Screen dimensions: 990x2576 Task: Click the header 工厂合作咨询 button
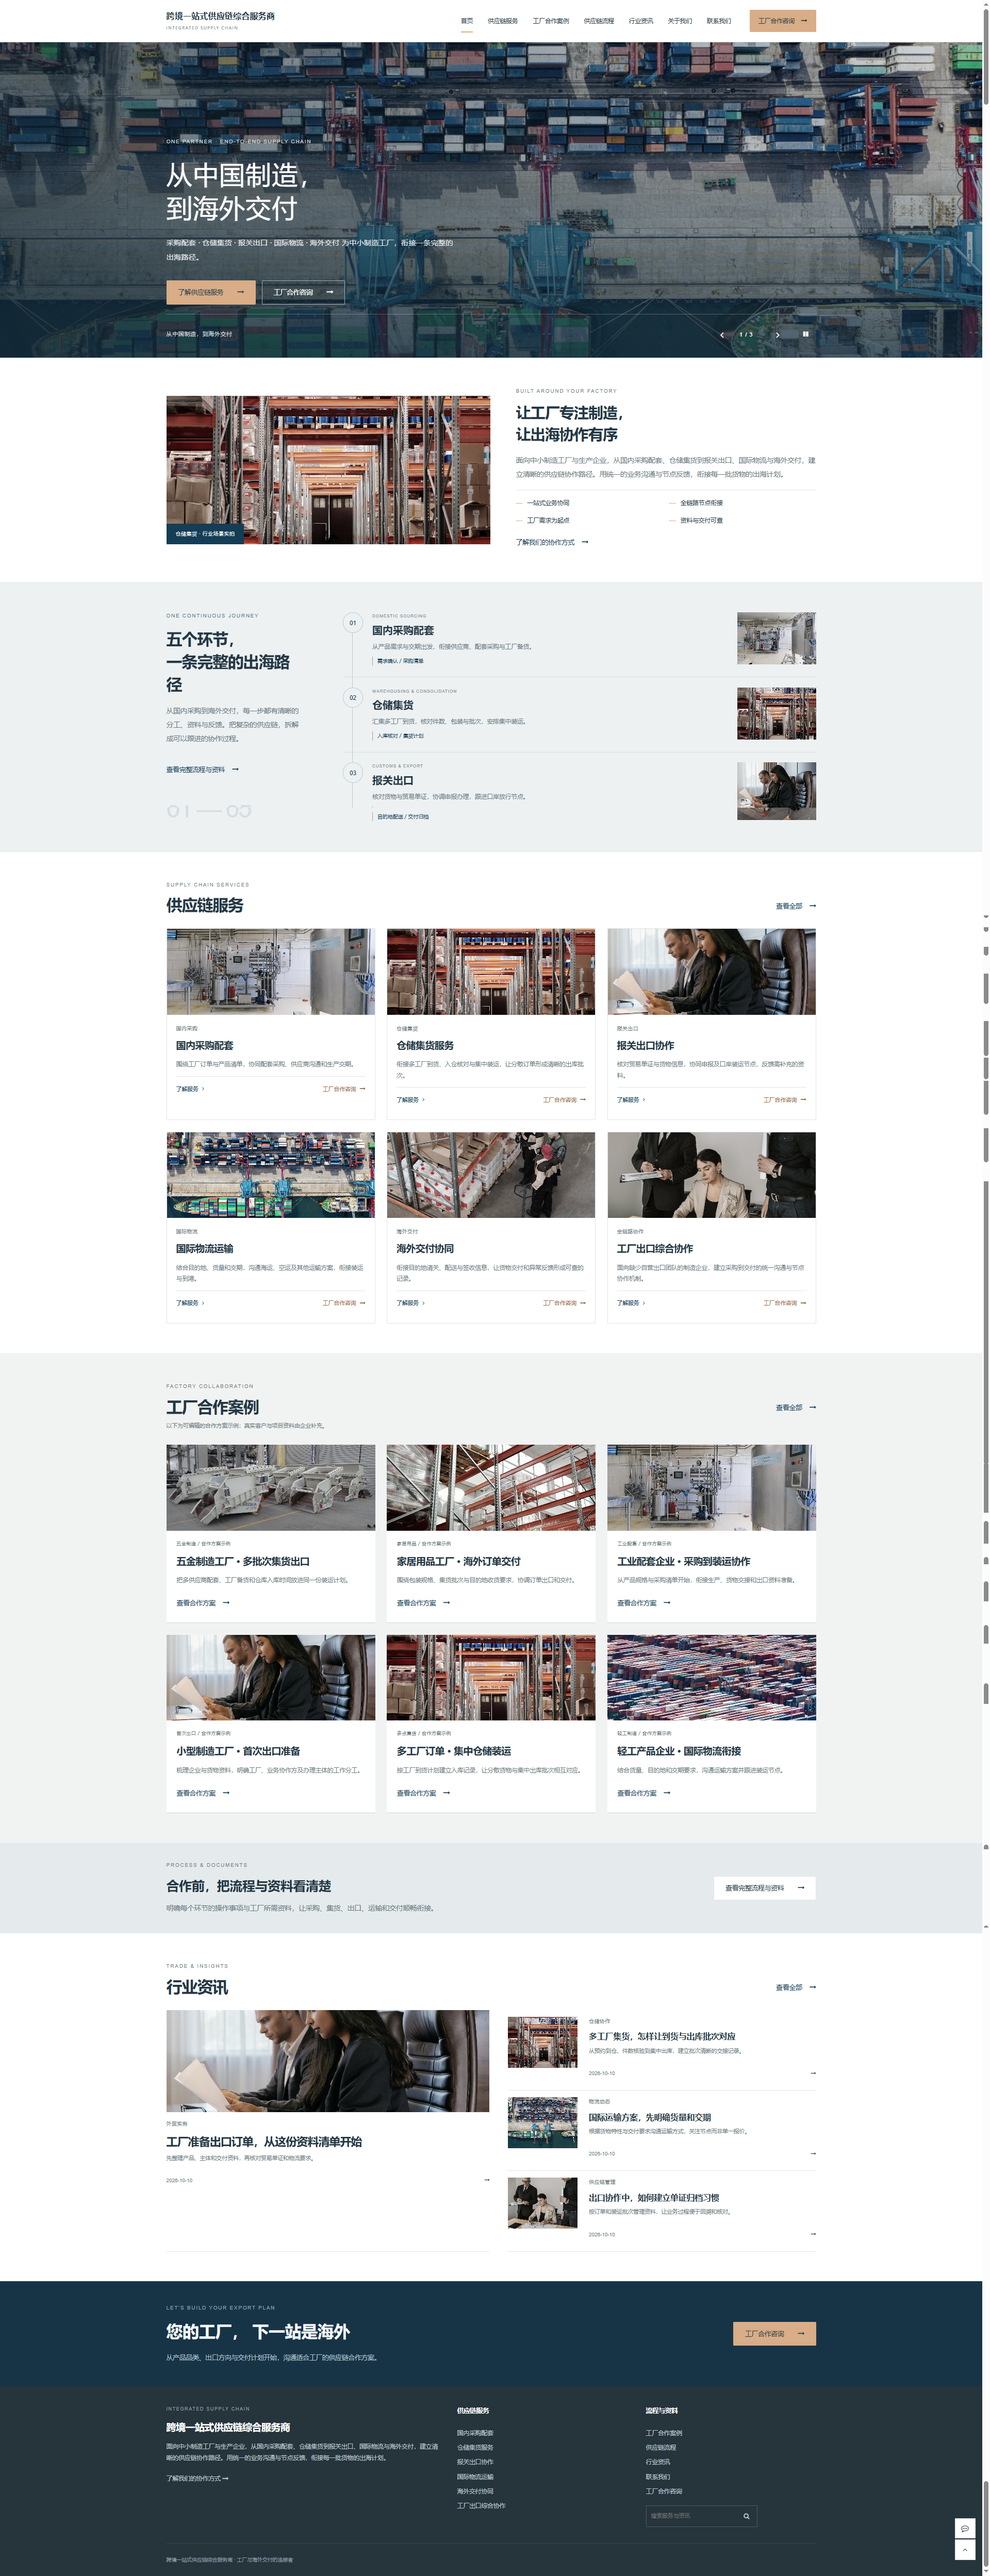(782, 21)
